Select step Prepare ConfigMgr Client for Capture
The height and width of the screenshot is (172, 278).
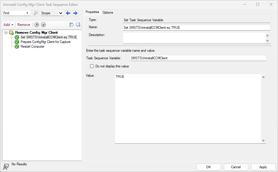pos(46,42)
